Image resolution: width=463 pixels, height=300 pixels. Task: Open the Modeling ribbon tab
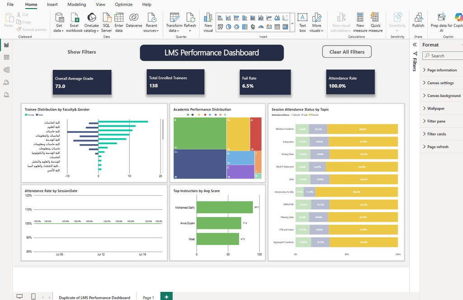pos(77,5)
